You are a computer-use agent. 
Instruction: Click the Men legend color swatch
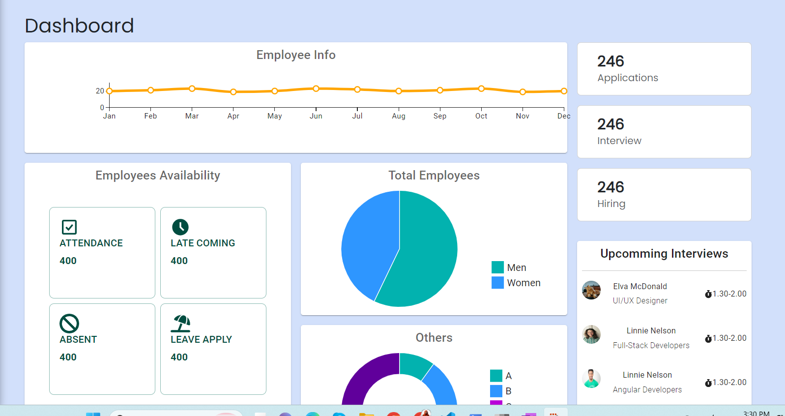pyautogui.click(x=497, y=267)
